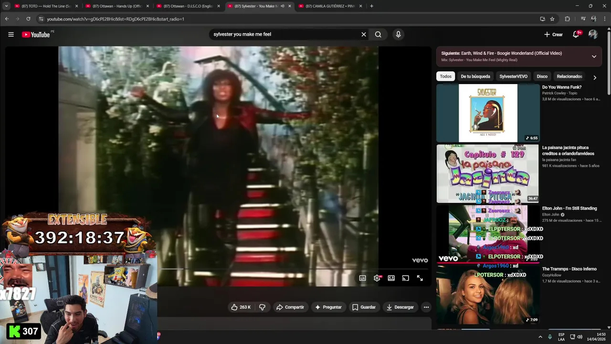
Task: Click the Crear button
Action: pyautogui.click(x=554, y=34)
